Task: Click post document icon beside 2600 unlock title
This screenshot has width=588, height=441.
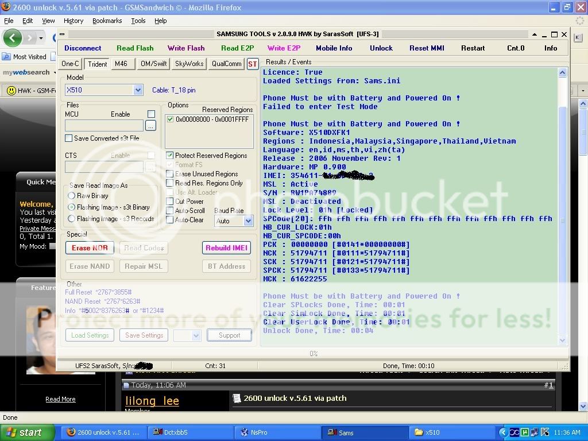Action: tap(236, 399)
